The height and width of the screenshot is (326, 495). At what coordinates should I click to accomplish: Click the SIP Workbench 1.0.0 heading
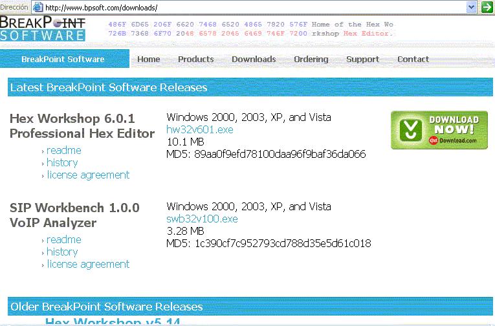click(x=74, y=208)
